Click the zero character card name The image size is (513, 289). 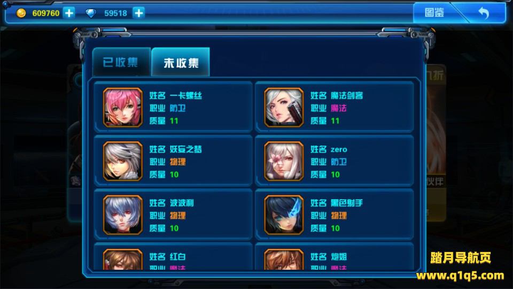coord(339,149)
